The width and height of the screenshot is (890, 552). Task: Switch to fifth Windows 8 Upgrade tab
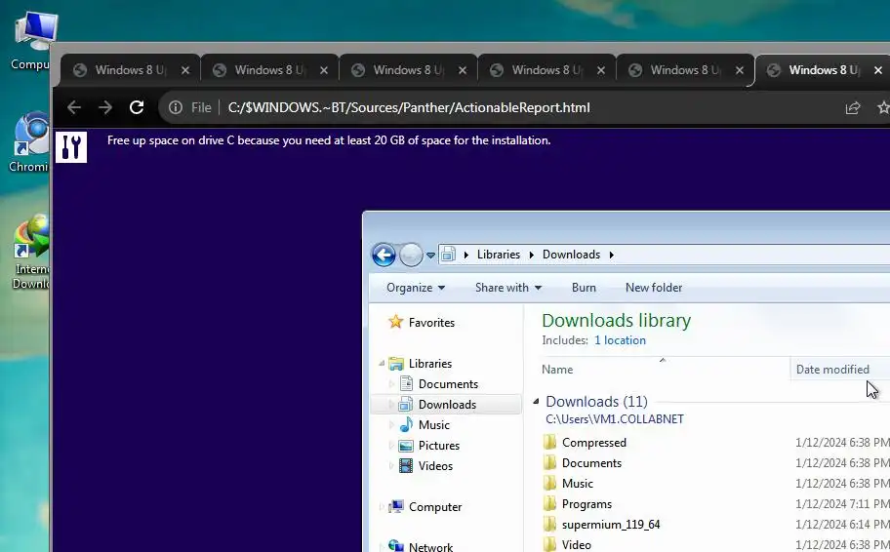(685, 70)
